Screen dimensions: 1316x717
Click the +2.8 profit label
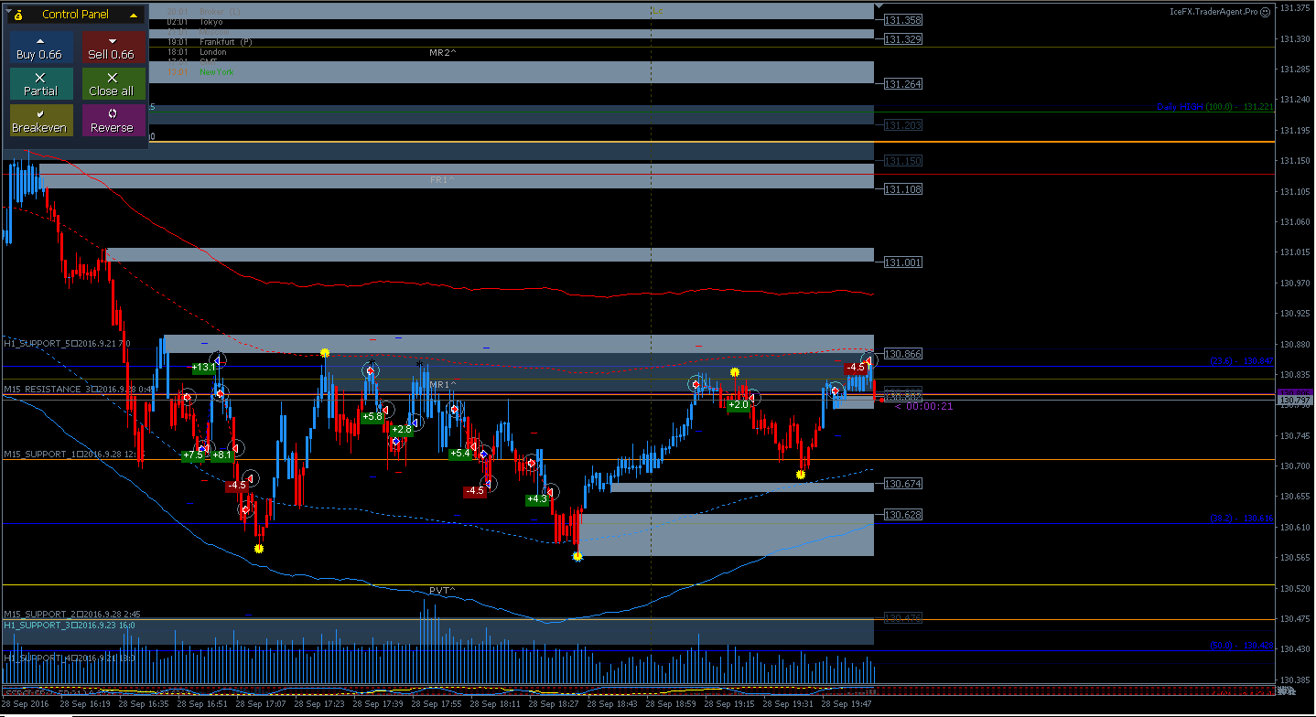point(401,430)
